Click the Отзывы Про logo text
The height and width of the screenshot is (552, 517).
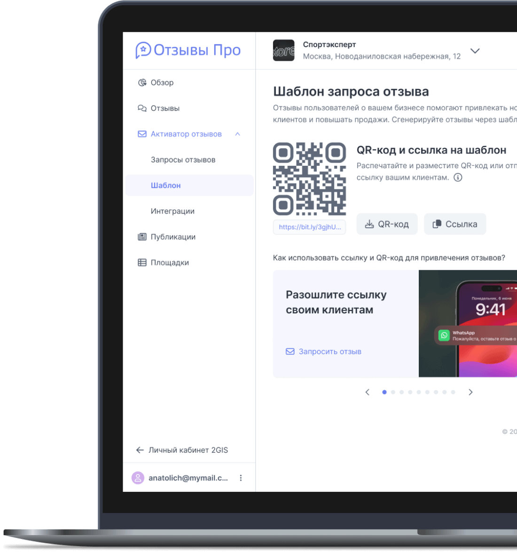coord(197,50)
